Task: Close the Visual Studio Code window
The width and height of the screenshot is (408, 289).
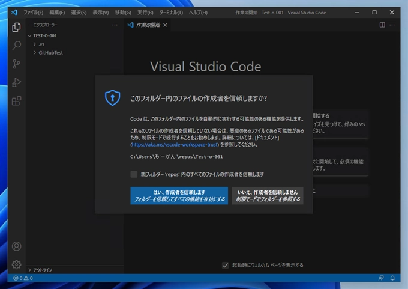Action: point(392,13)
